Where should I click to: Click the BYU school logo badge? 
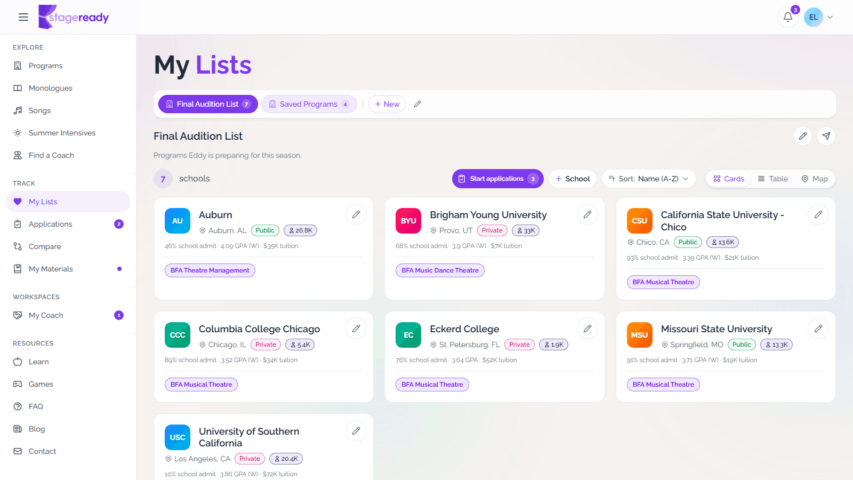click(408, 221)
